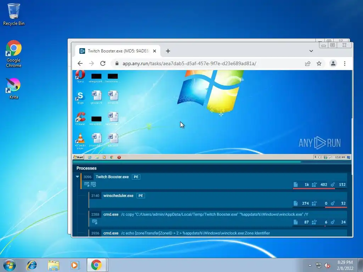
Task: Click the Chrome back arrow
Action: 80,63
